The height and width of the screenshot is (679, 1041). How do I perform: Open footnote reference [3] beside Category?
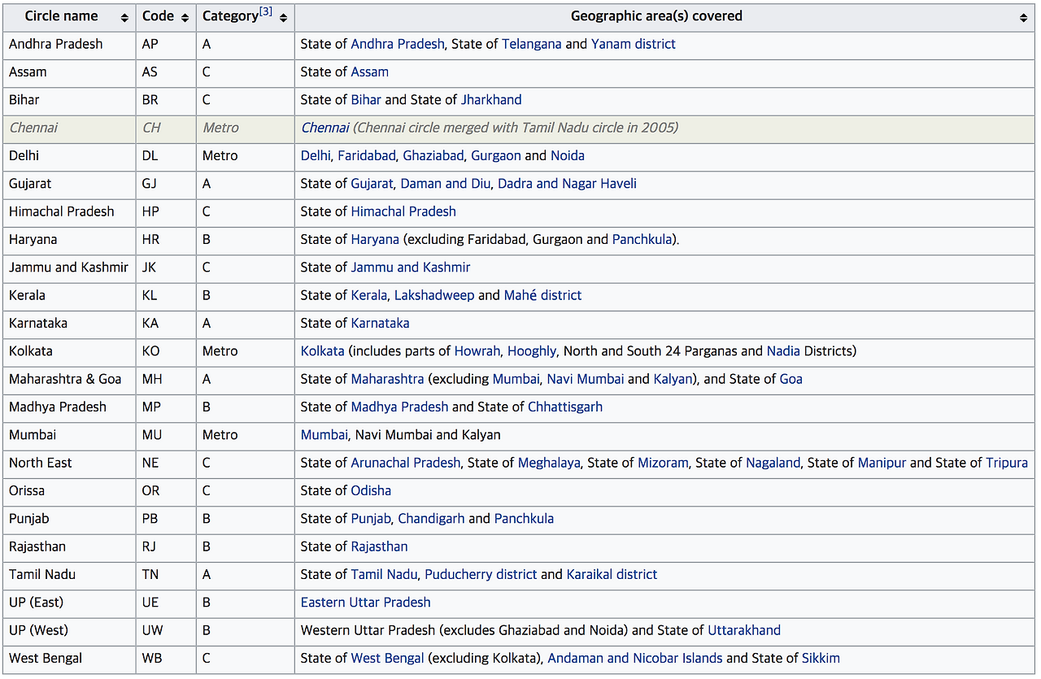[266, 11]
